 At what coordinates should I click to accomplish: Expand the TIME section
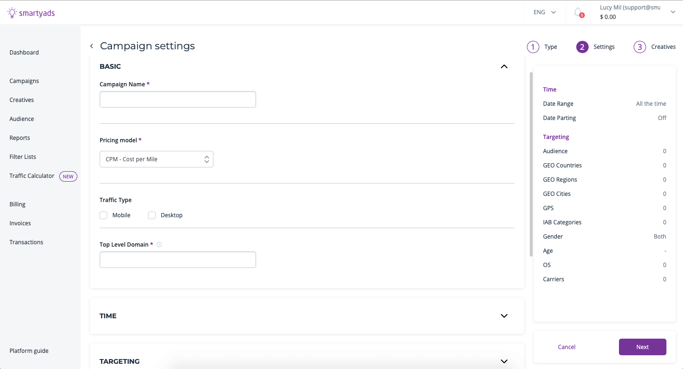pyautogui.click(x=504, y=316)
